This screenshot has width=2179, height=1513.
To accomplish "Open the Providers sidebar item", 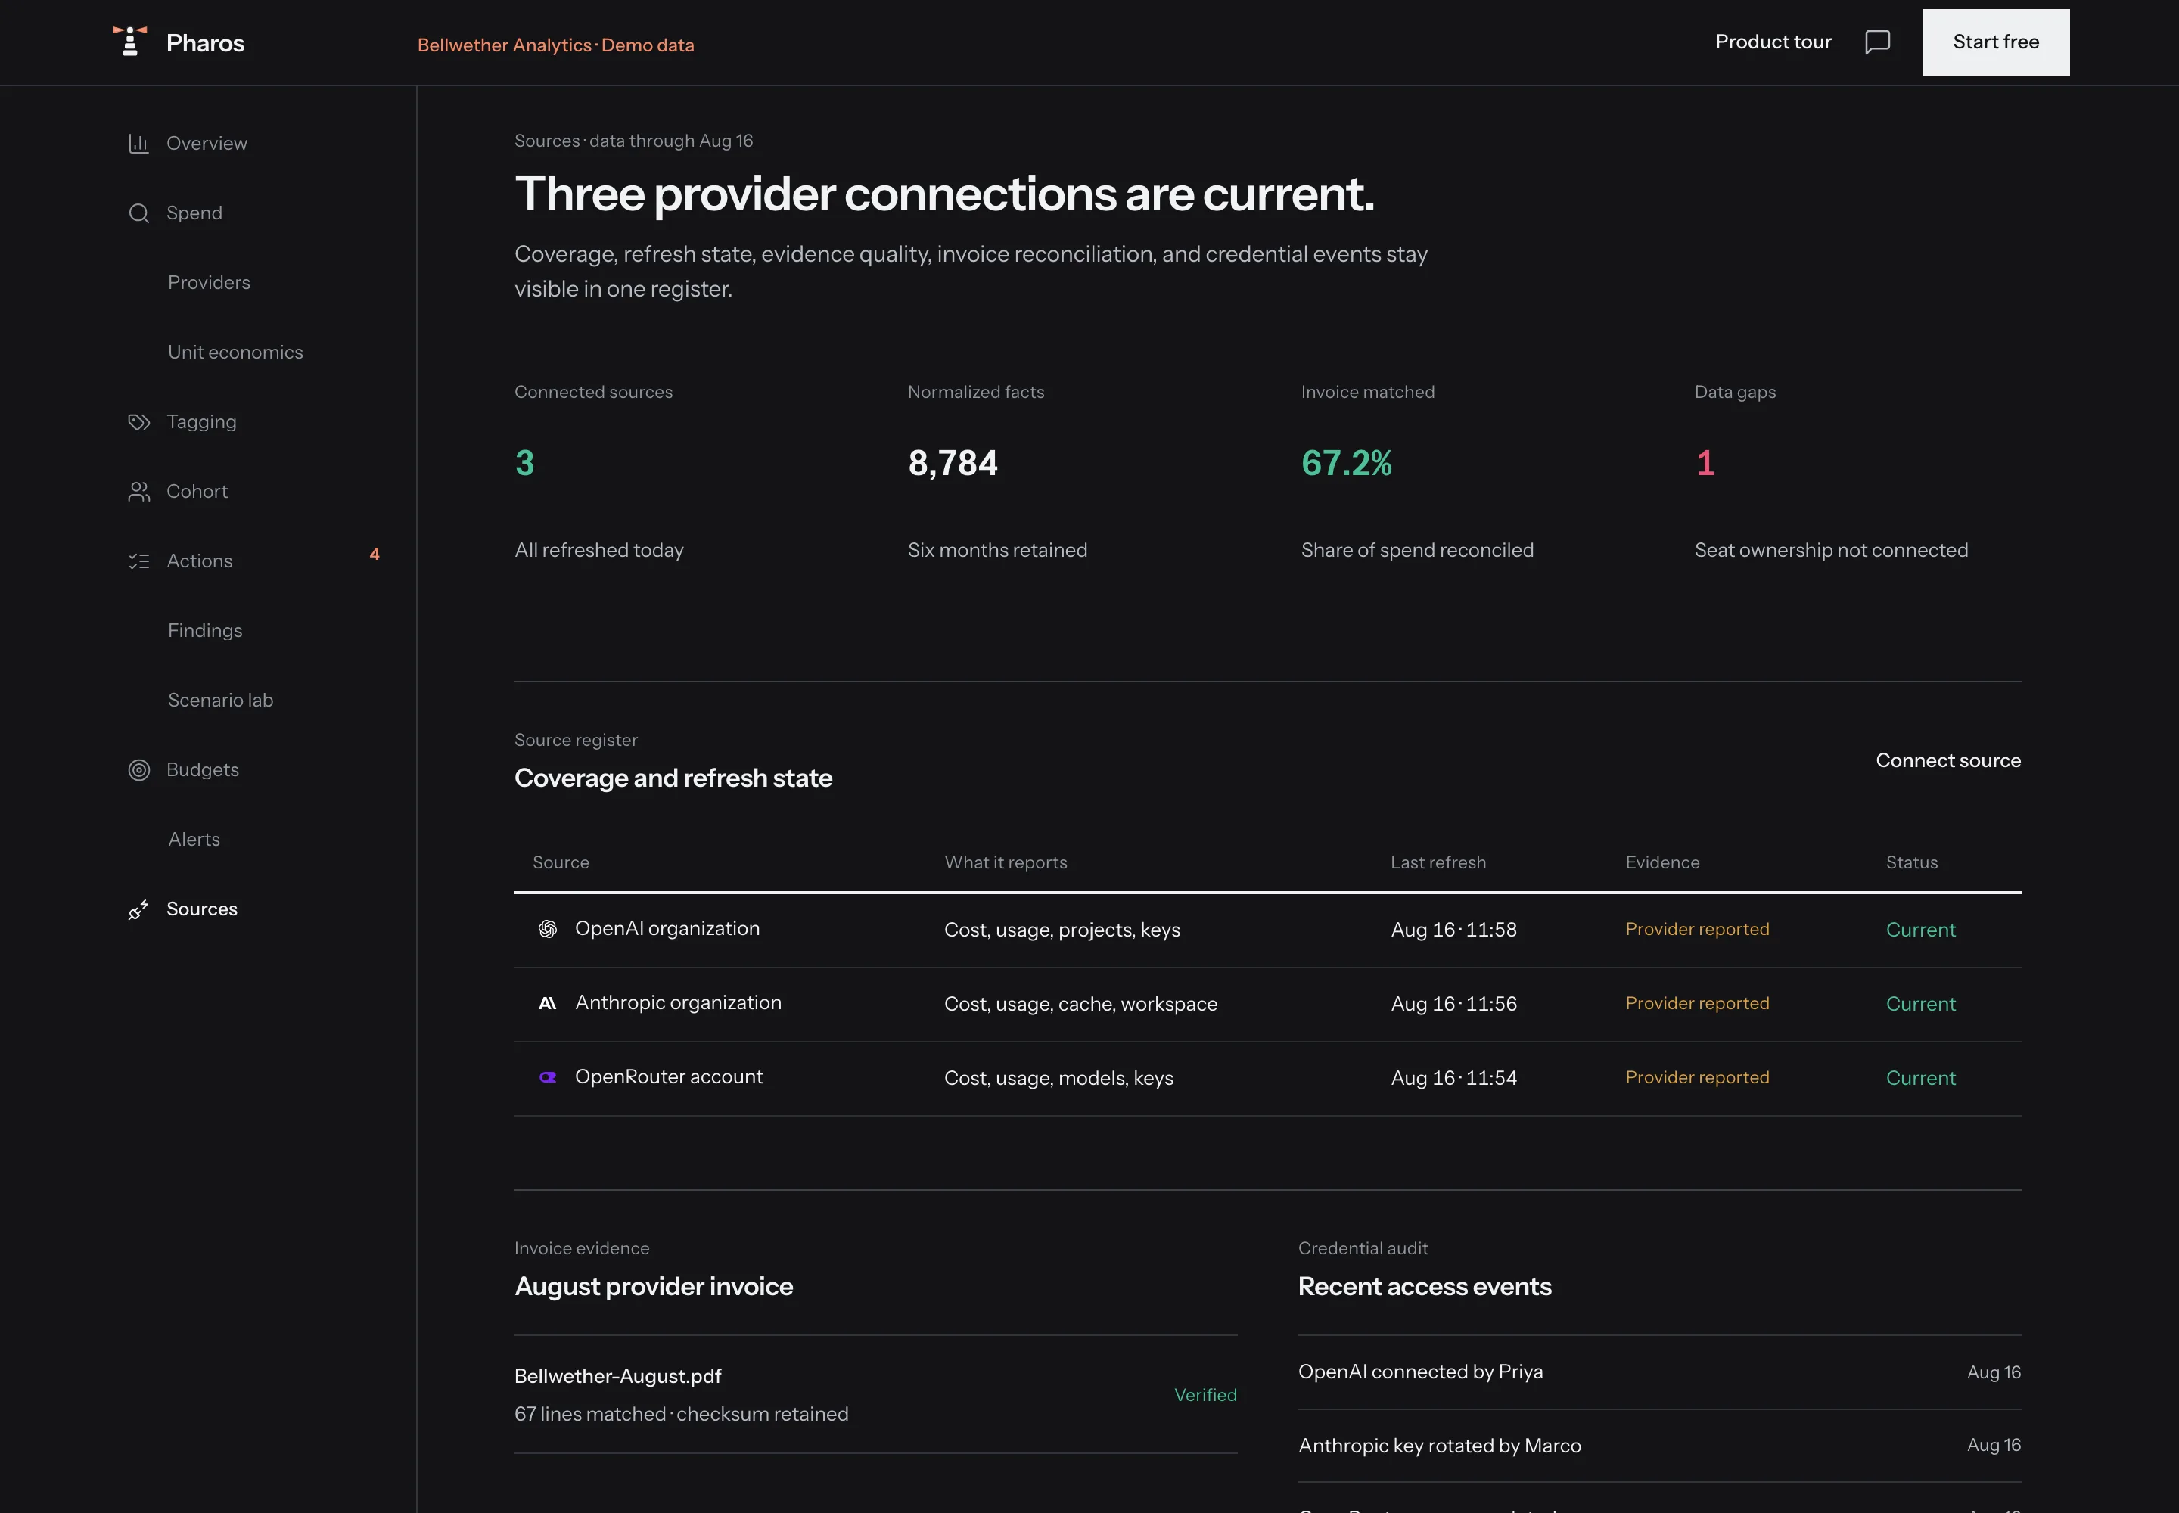I will pos(209,282).
